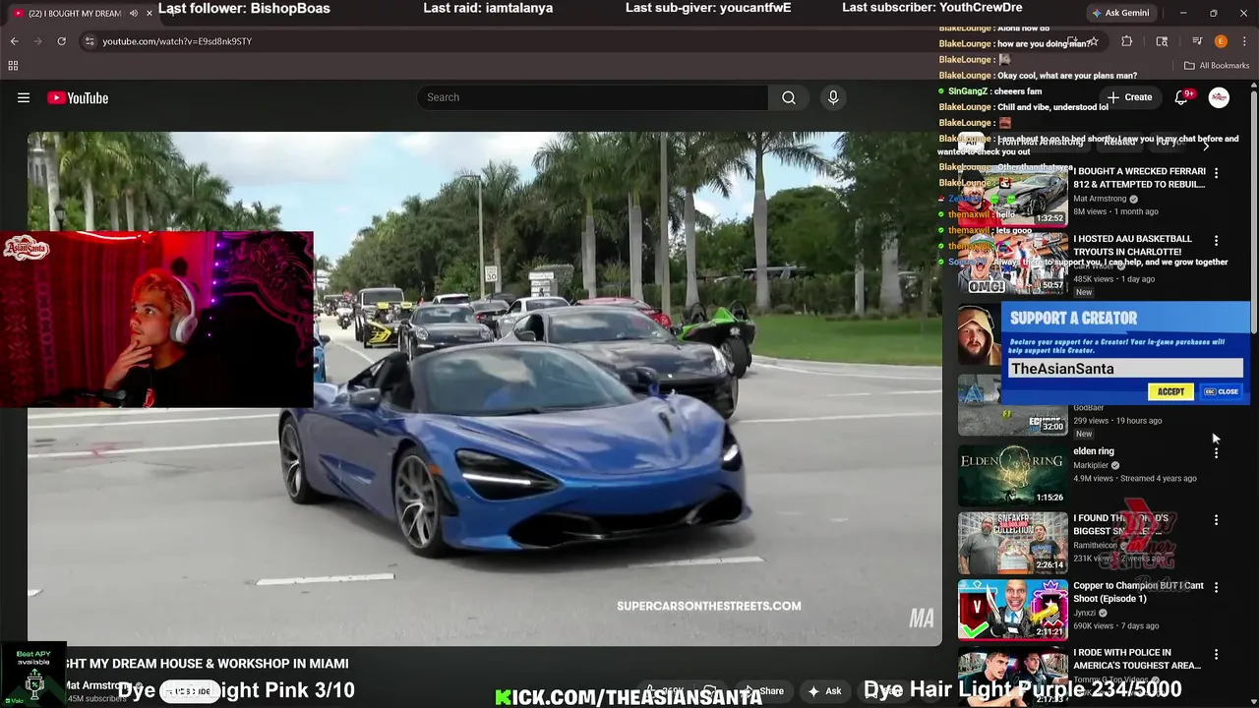Click ACCEPT in Support a Creator popup

[1170, 391]
